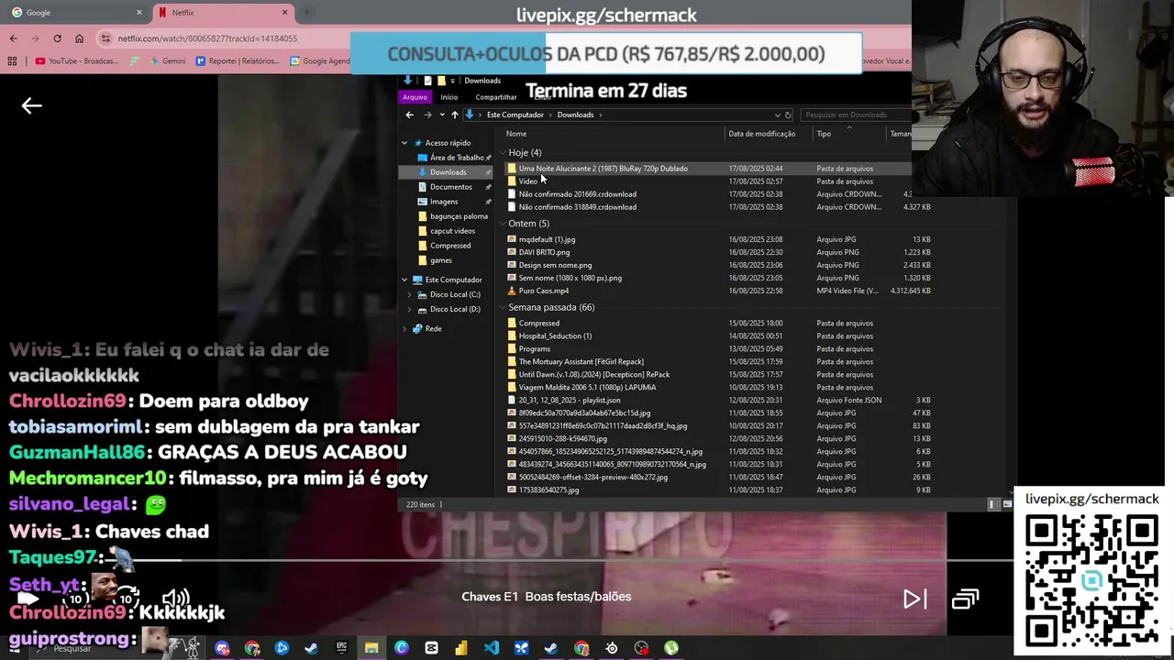Close the Google tab
This screenshot has width=1174, height=660.
(x=139, y=13)
